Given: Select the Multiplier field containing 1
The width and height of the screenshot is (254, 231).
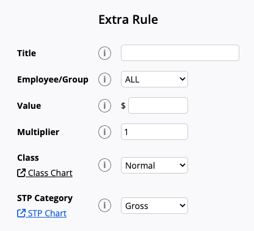Looking at the screenshot, I should coord(154,132).
